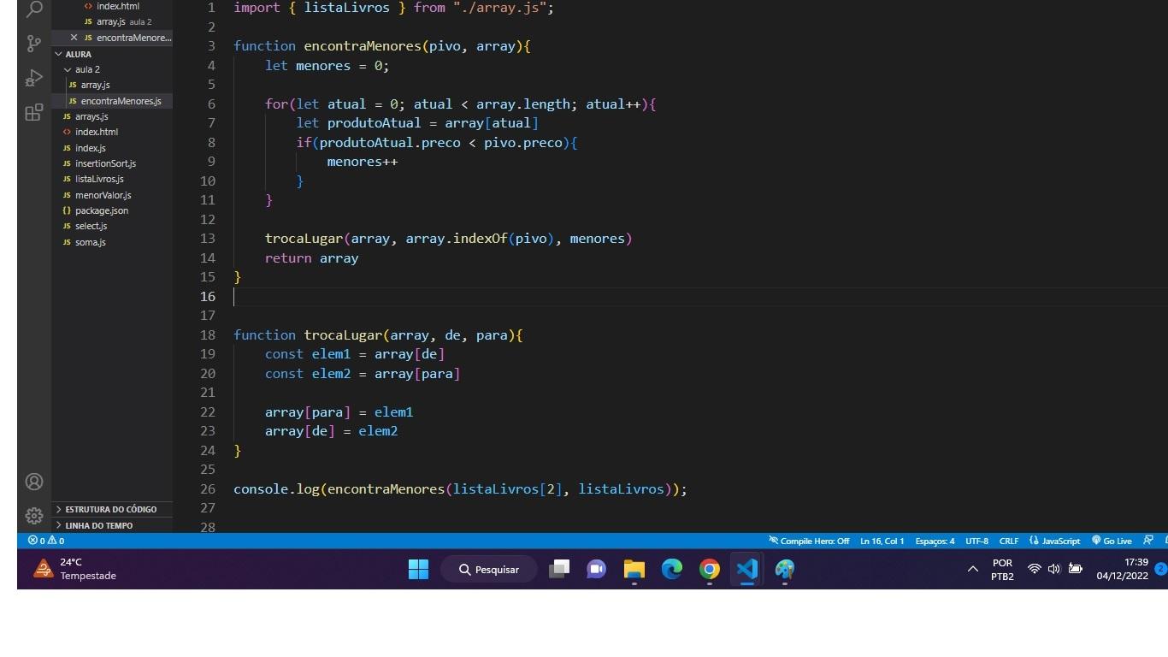Place cursor on function trocaLugar declaration

click(x=378, y=334)
